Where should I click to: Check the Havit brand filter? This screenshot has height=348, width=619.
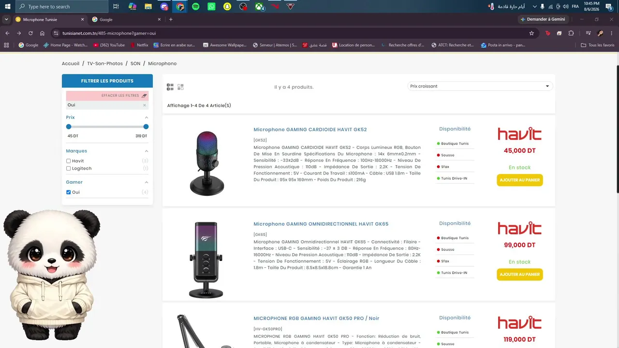point(69,161)
